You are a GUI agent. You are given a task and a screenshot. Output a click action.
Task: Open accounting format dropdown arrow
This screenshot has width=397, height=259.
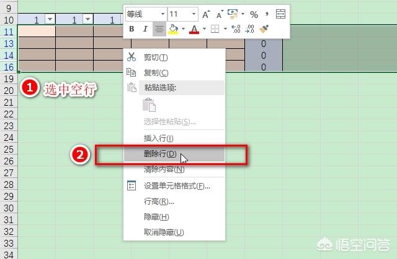point(243,14)
